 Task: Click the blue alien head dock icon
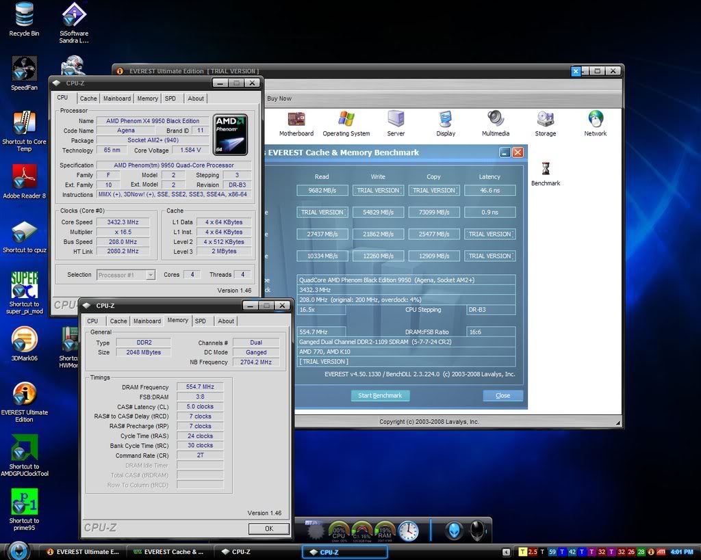pos(453,531)
